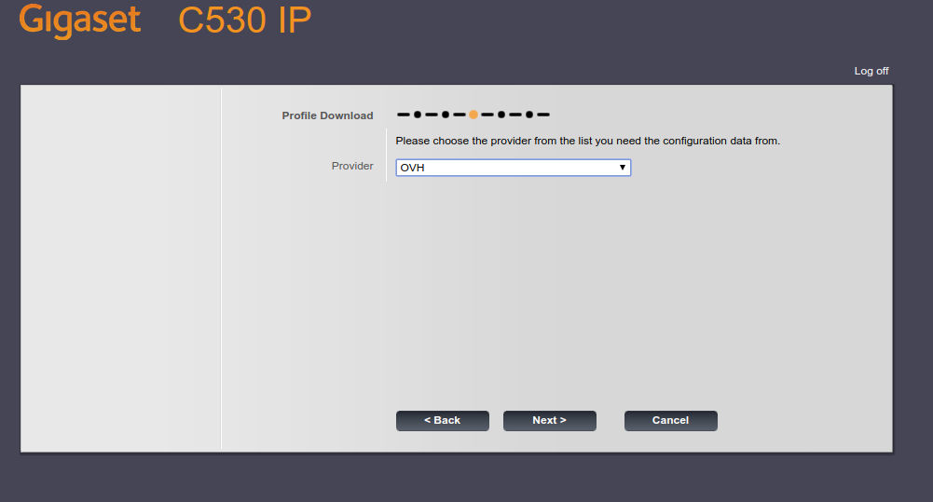Select the fifth, last progress step dot
The width and height of the screenshot is (933, 502).
point(529,115)
